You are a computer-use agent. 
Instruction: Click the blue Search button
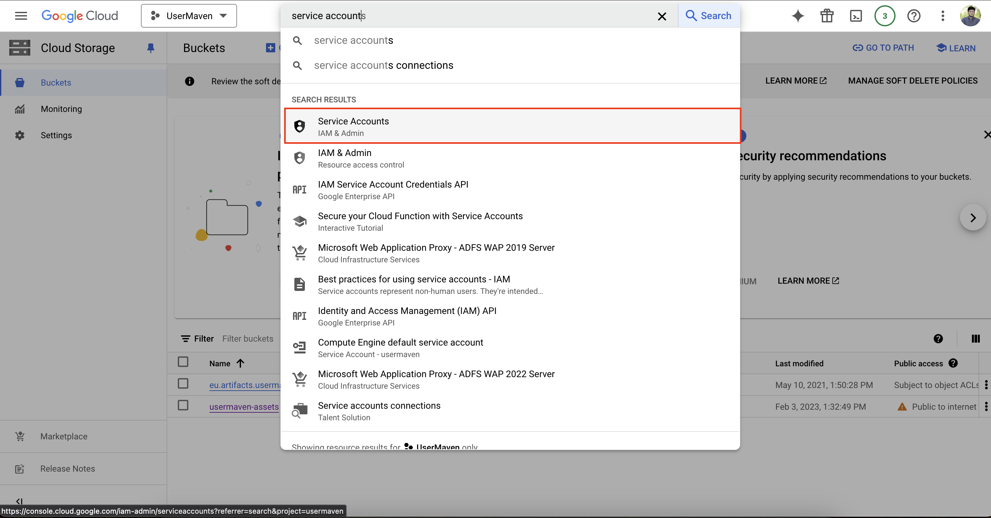(x=709, y=16)
